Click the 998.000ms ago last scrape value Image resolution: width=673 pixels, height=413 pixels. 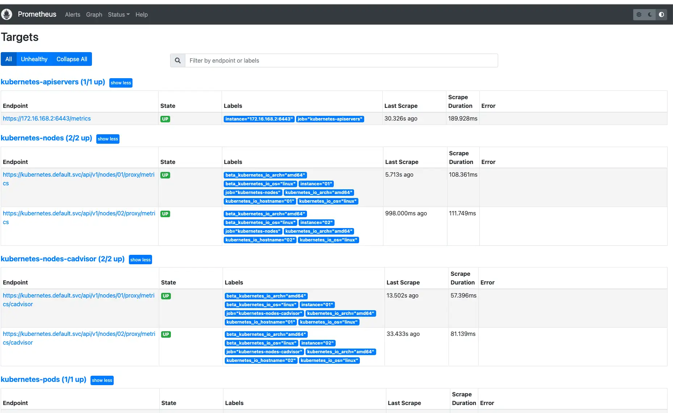tap(406, 213)
